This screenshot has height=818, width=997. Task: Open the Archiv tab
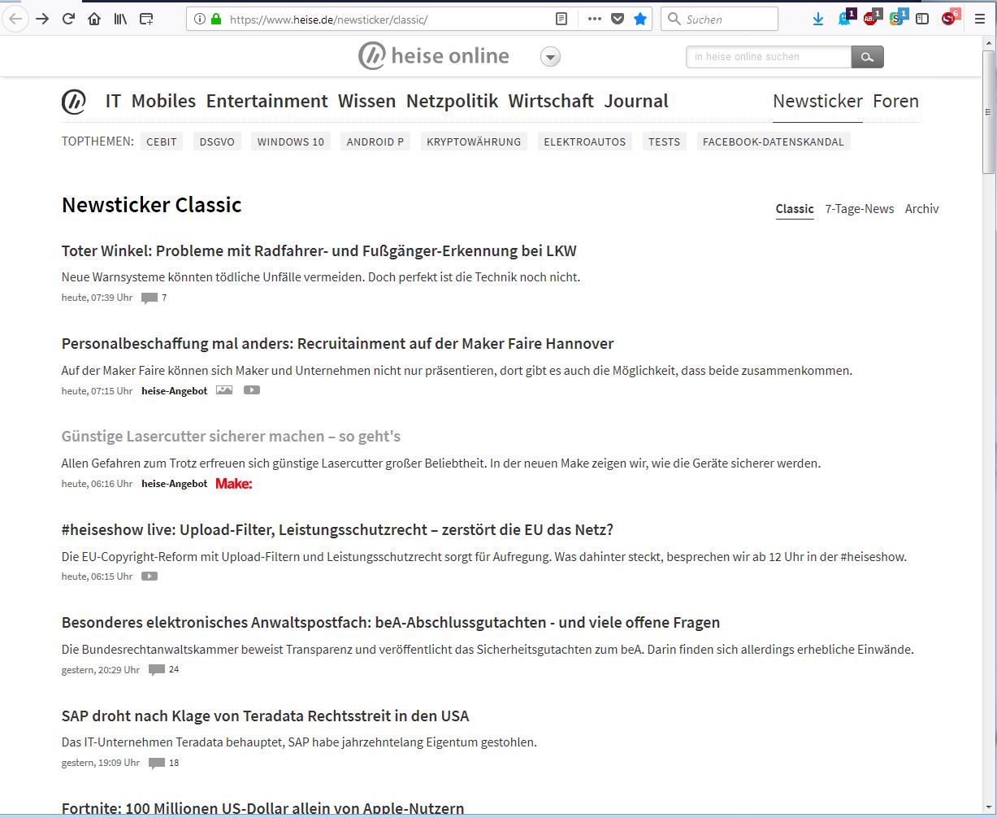tap(921, 209)
